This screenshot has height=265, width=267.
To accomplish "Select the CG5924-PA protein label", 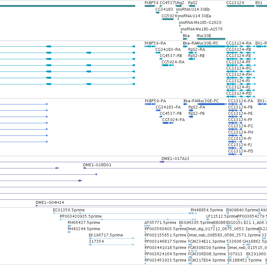I will [173, 120].
